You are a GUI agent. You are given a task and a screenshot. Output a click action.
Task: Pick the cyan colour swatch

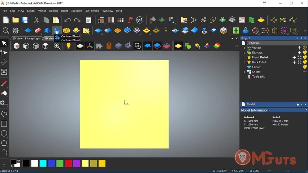click(43, 163)
